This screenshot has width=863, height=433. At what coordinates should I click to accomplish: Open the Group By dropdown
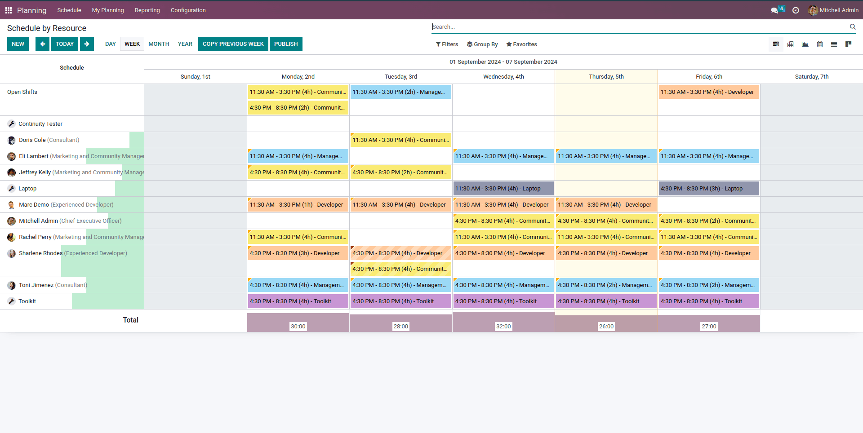tap(482, 44)
